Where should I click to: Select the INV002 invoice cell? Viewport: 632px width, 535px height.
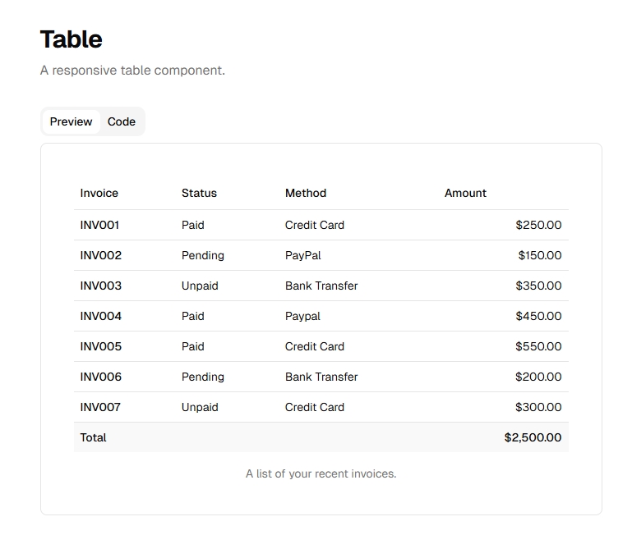pos(100,255)
